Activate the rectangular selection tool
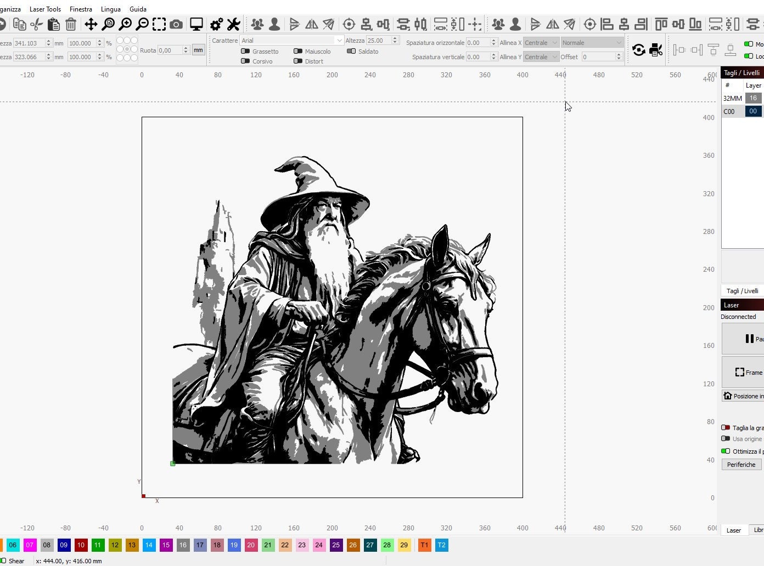This screenshot has height=566, width=764. [x=159, y=24]
